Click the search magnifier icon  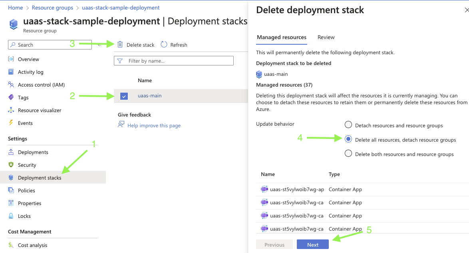13,45
